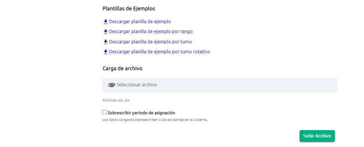364x147 pixels.
Task: Click the 'Sobrescribir período de asignación' label text
Action: (141, 113)
